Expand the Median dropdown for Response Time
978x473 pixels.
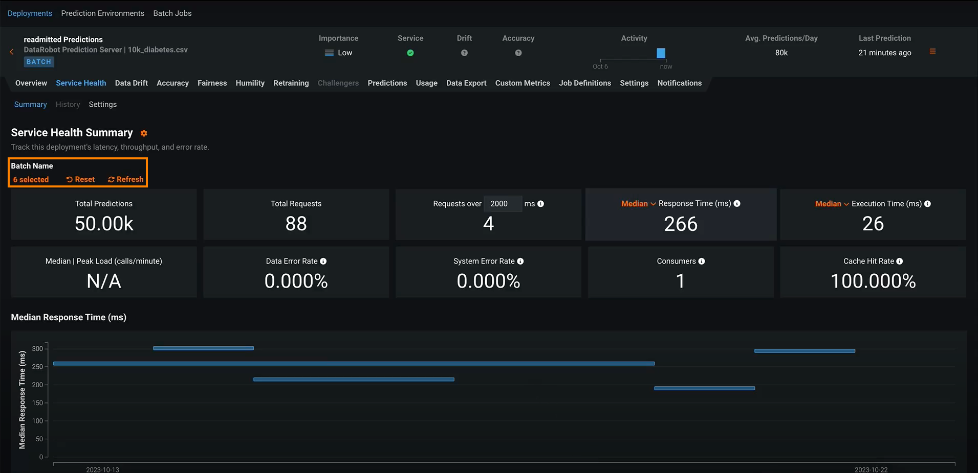coord(638,204)
